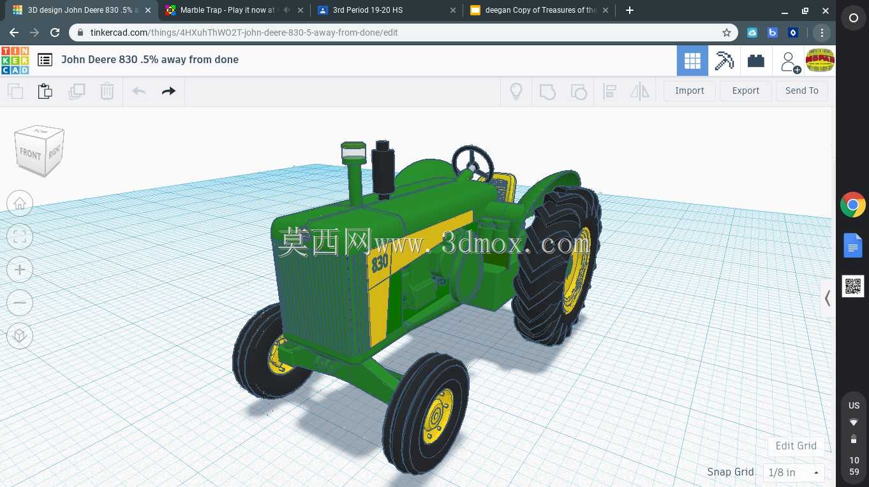Click the Send To button

pos(802,91)
